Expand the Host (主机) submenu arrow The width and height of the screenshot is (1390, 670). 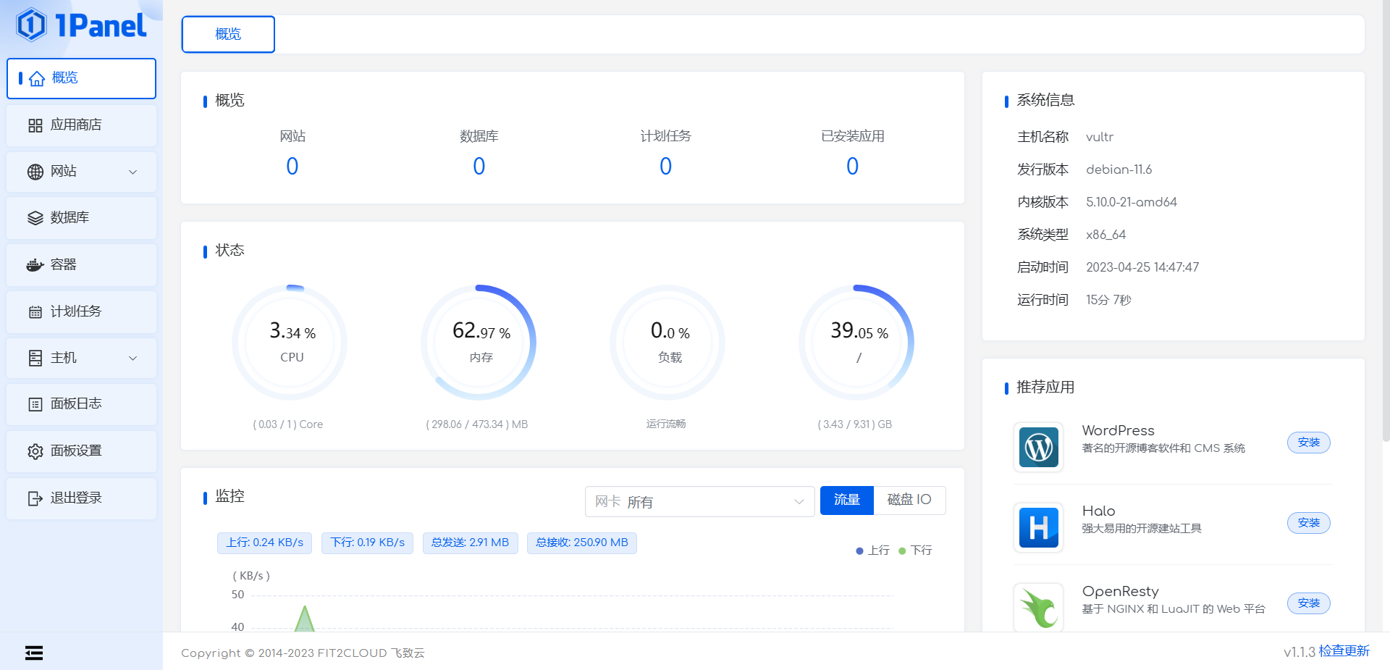coord(132,359)
